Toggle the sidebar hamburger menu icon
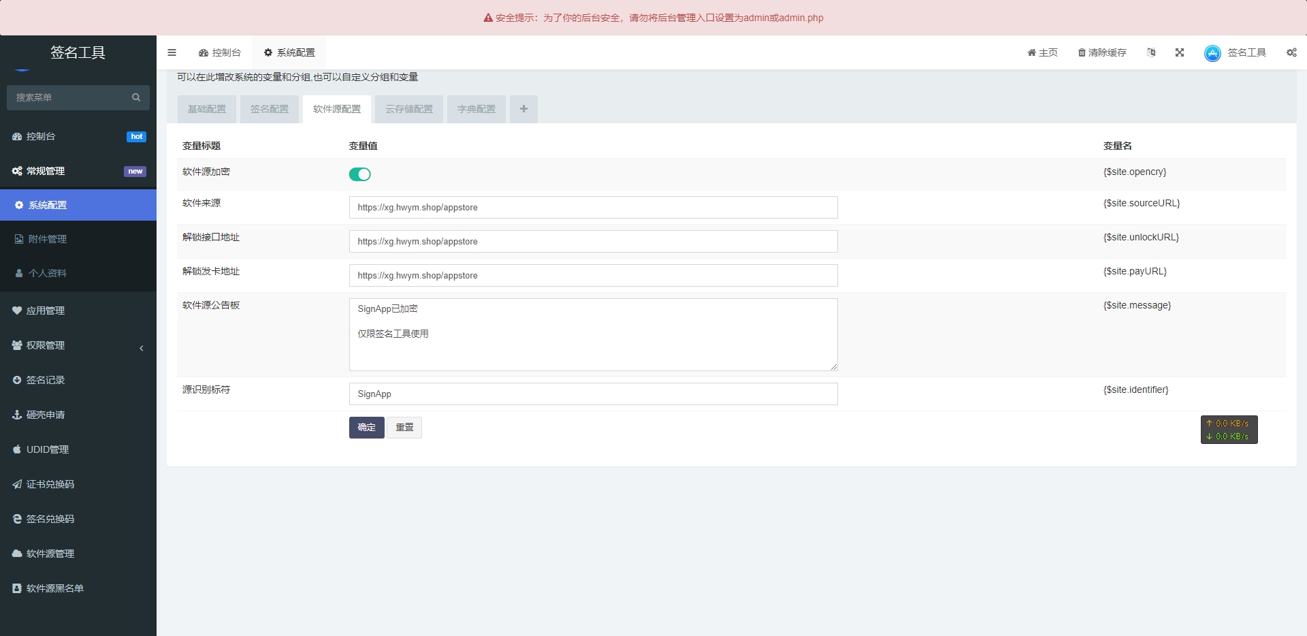 click(172, 52)
